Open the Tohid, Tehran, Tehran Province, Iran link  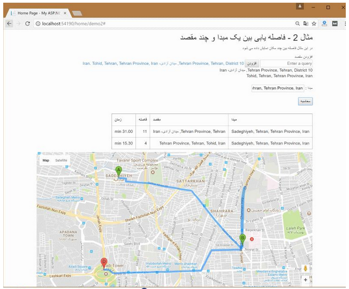pos(125,63)
